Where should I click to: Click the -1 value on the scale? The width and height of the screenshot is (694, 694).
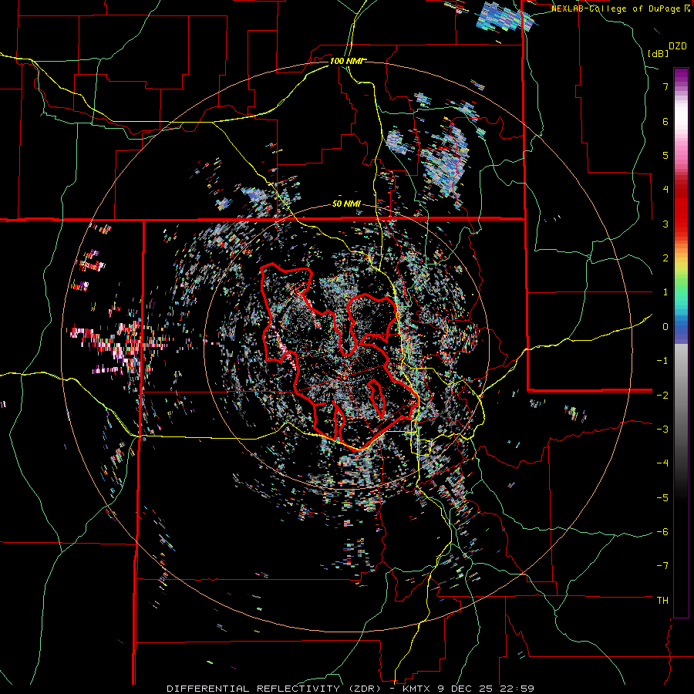662,361
